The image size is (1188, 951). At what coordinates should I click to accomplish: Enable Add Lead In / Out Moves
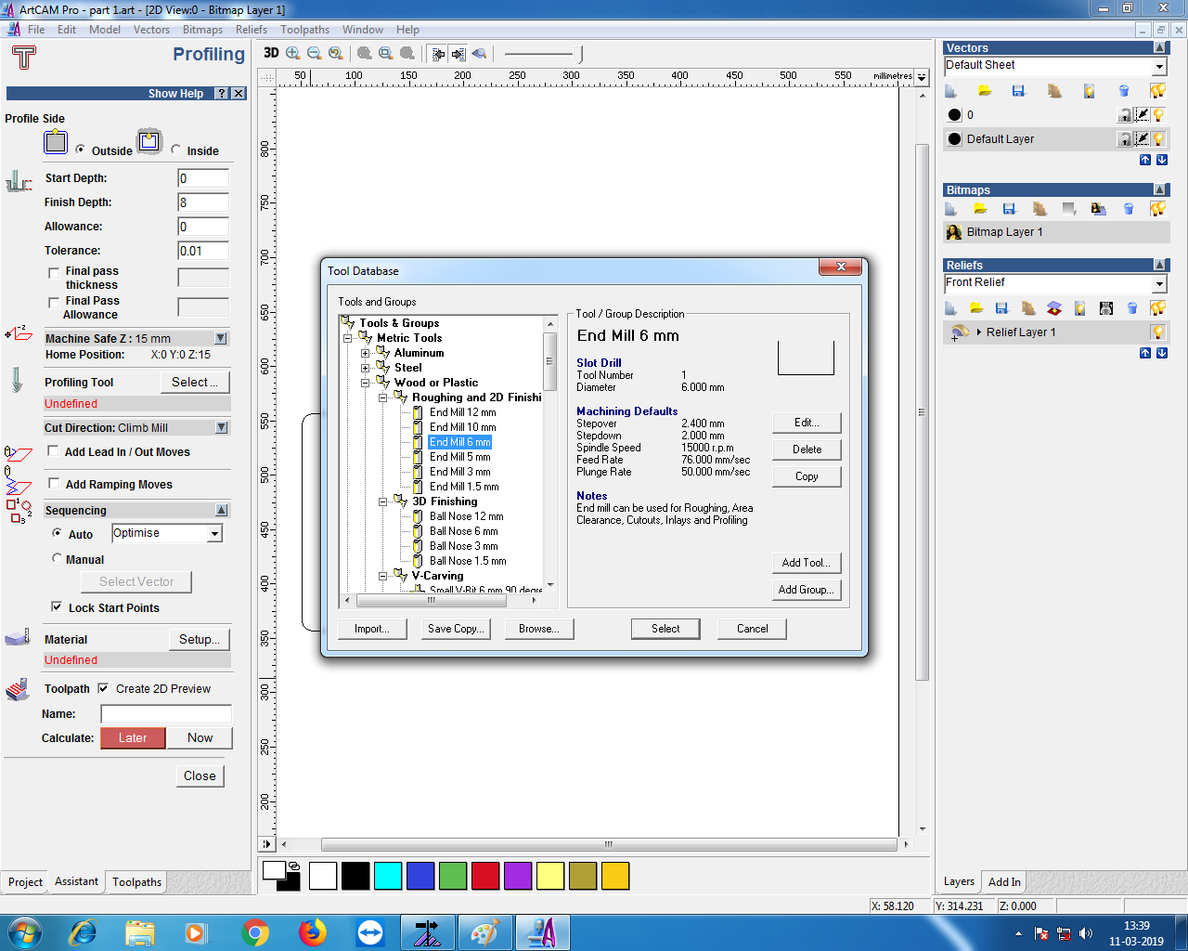tap(54, 451)
